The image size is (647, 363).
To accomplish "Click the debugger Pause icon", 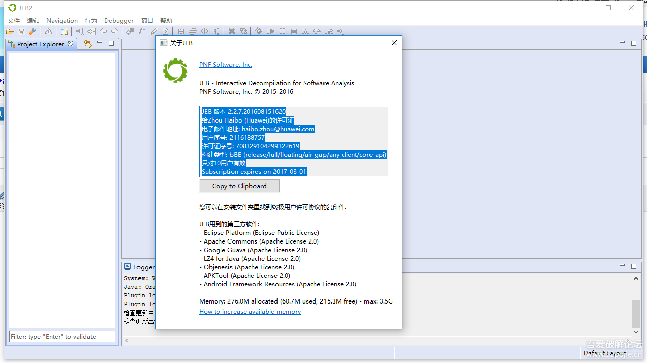I will click(283, 32).
